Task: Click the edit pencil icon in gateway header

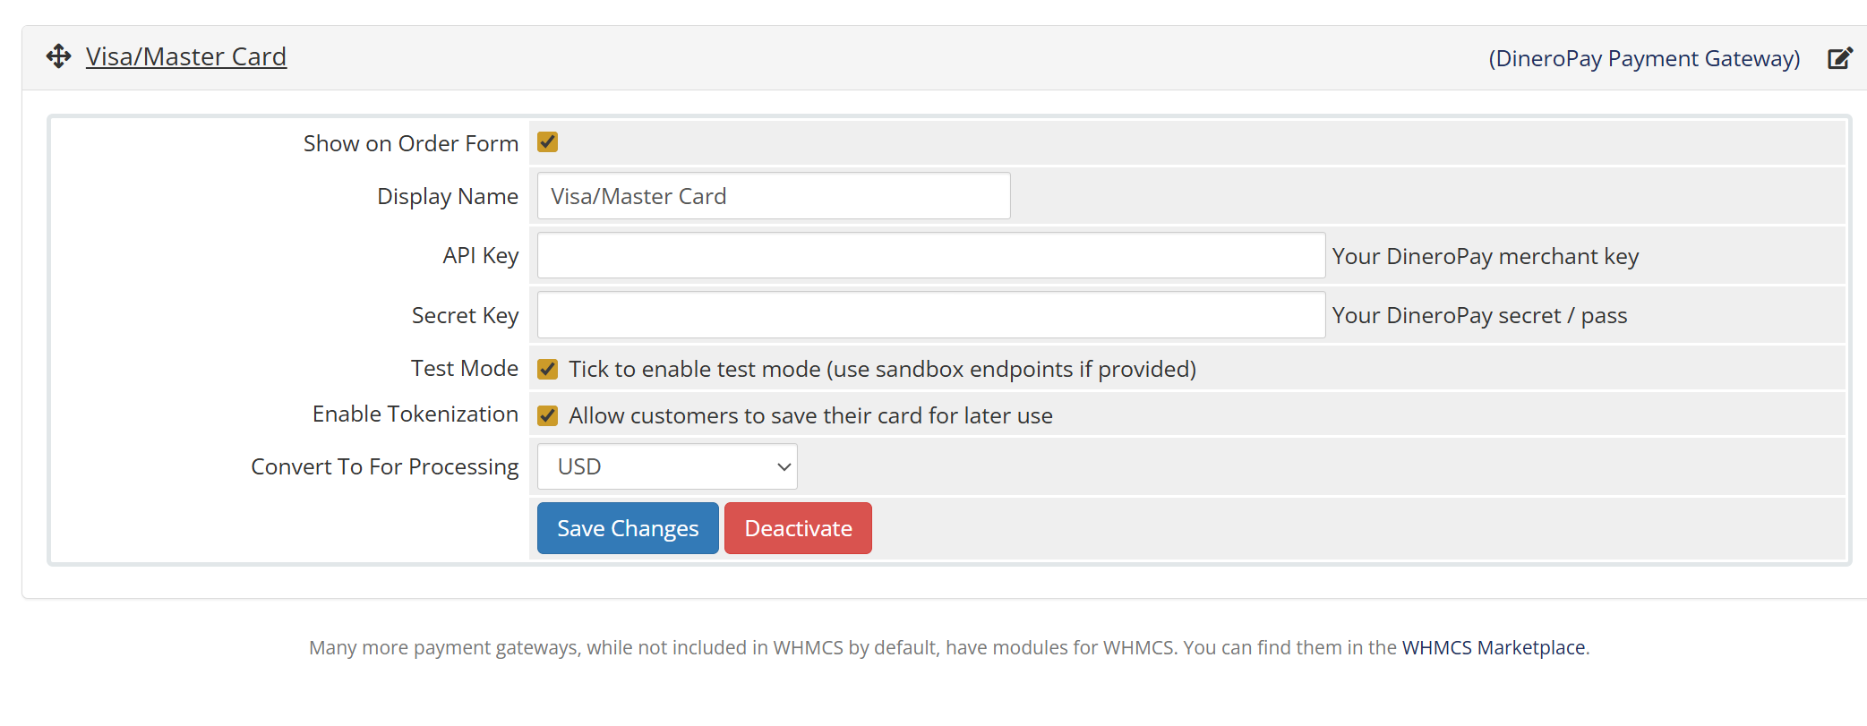Action: [1839, 58]
